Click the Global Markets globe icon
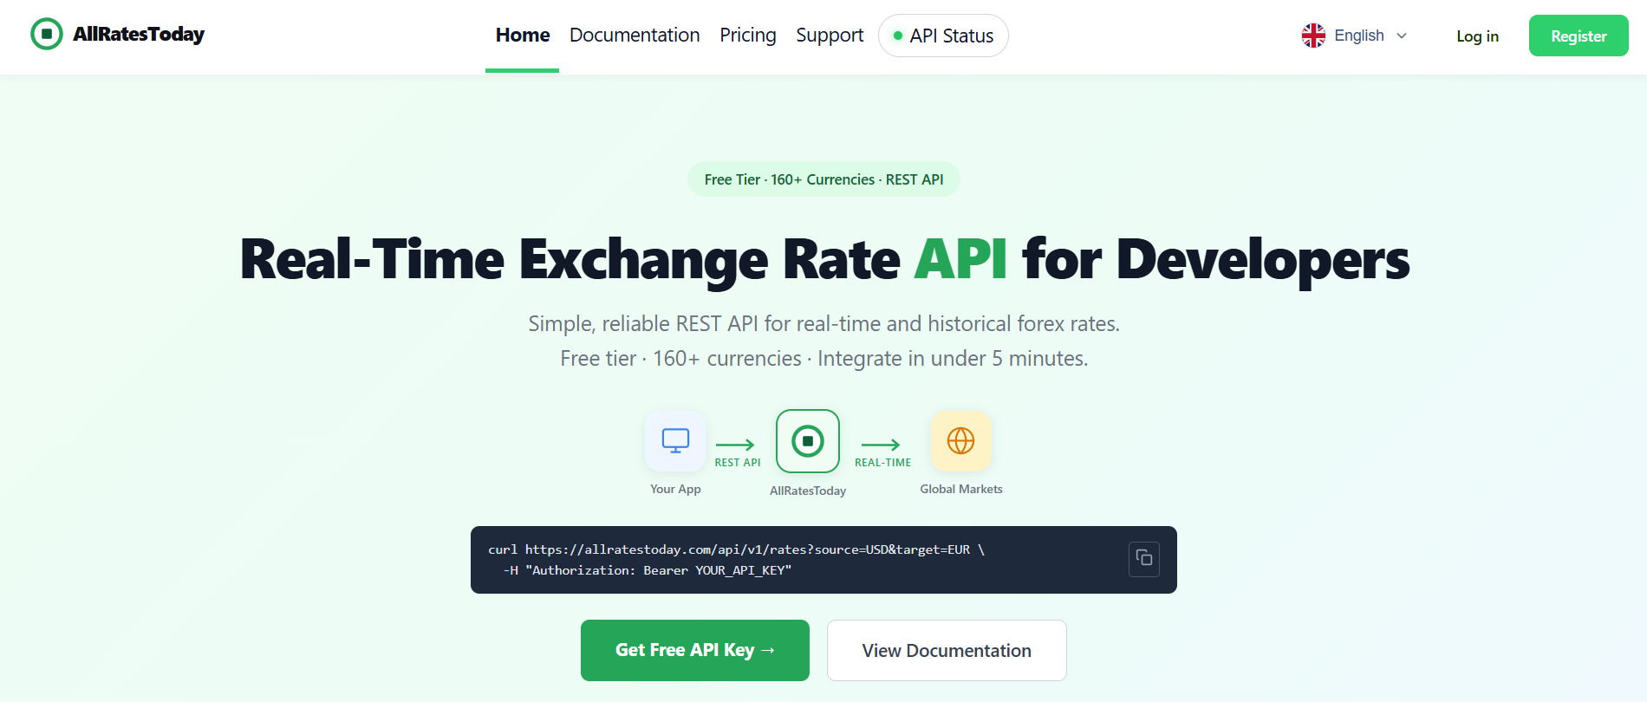 [960, 440]
